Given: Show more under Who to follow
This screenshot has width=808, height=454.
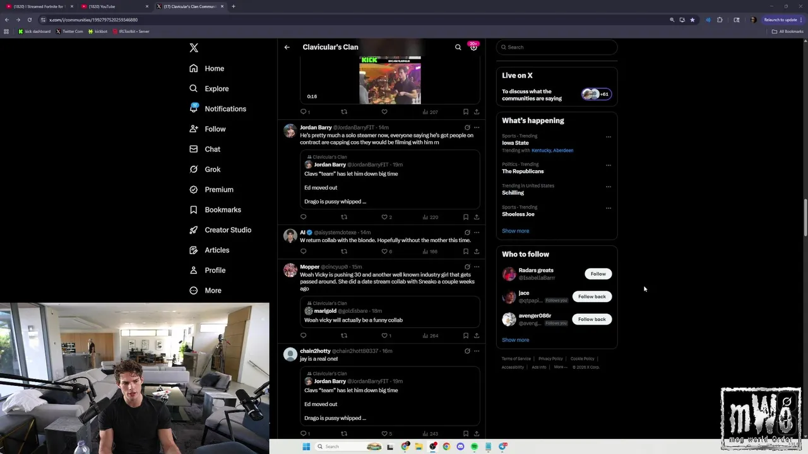Looking at the screenshot, I should click(516, 340).
